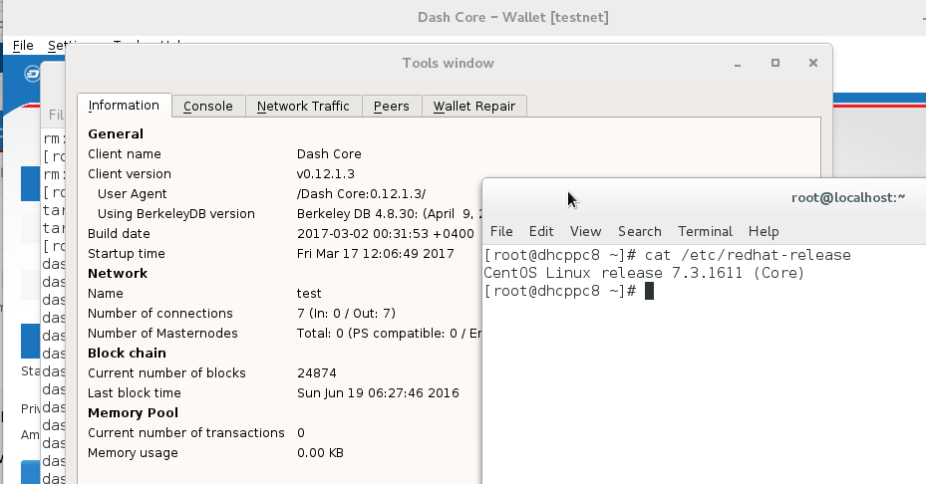
Task: Open the Wallet Repair tab
Action: click(473, 107)
